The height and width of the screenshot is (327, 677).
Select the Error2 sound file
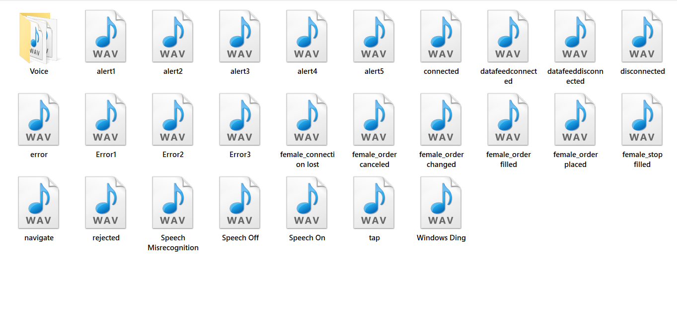[x=172, y=119]
